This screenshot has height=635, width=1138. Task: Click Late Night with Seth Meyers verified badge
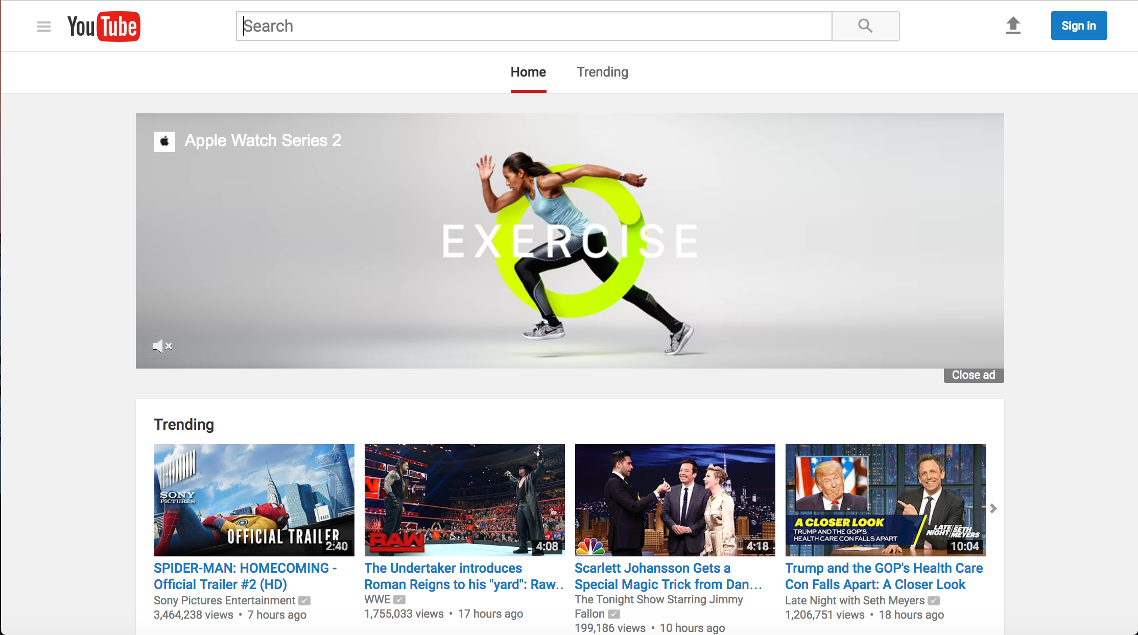(934, 601)
